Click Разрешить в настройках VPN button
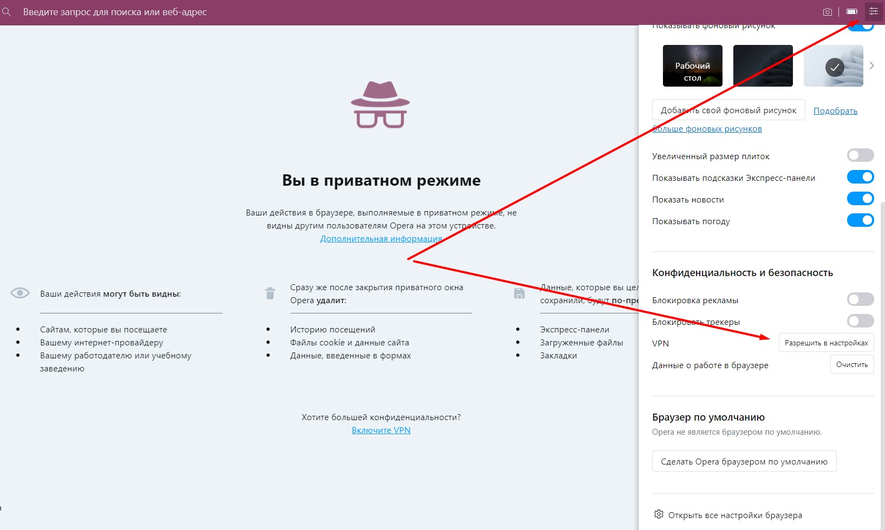 [x=827, y=343]
